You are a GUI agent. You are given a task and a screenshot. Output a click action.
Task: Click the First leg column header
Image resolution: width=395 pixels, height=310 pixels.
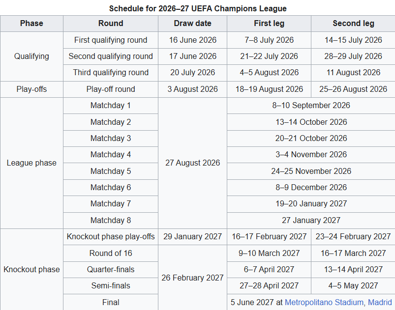[x=269, y=24]
